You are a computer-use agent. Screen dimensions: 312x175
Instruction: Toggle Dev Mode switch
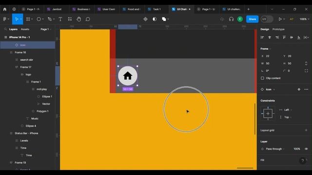point(267,19)
